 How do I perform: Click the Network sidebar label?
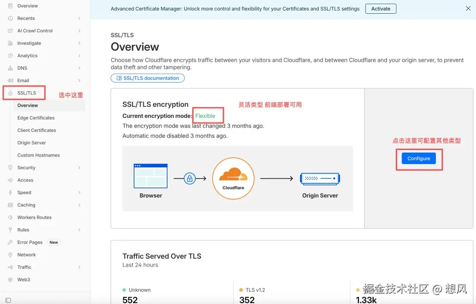(x=26, y=255)
